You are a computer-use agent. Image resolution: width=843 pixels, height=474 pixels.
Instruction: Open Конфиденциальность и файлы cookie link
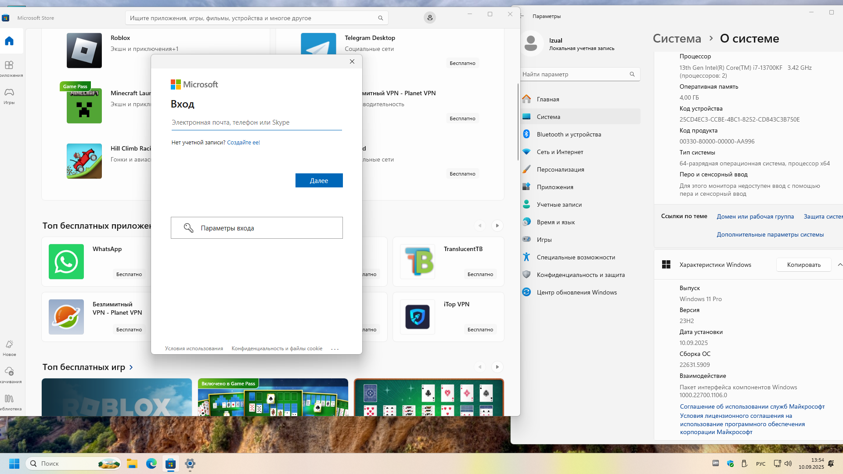(x=277, y=348)
